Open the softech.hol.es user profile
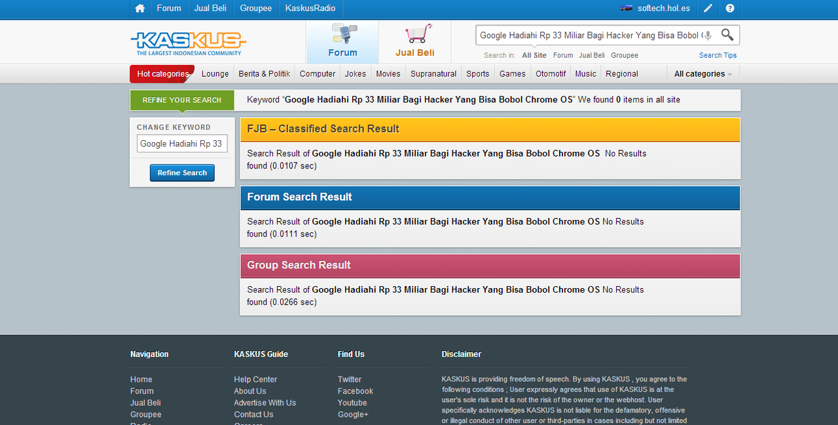This screenshot has width=838, height=425. coord(664,9)
